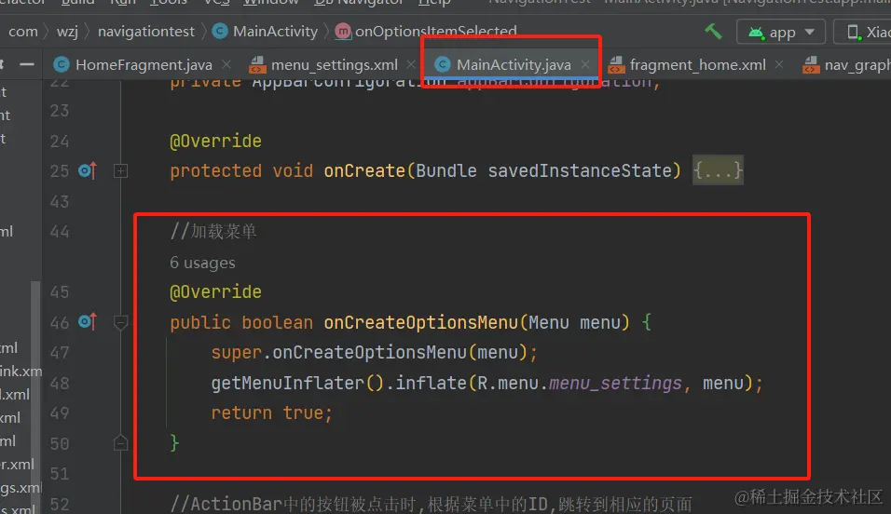The width and height of the screenshot is (891, 514).
Task: Switch to the HomeFragment.java tab
Action: [x=144, y=65]
